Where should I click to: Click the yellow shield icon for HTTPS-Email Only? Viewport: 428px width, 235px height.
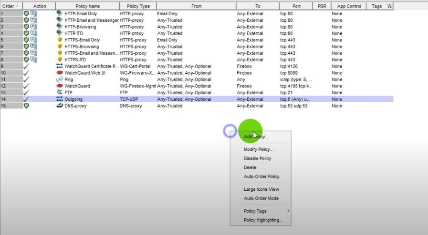[60, 39]
